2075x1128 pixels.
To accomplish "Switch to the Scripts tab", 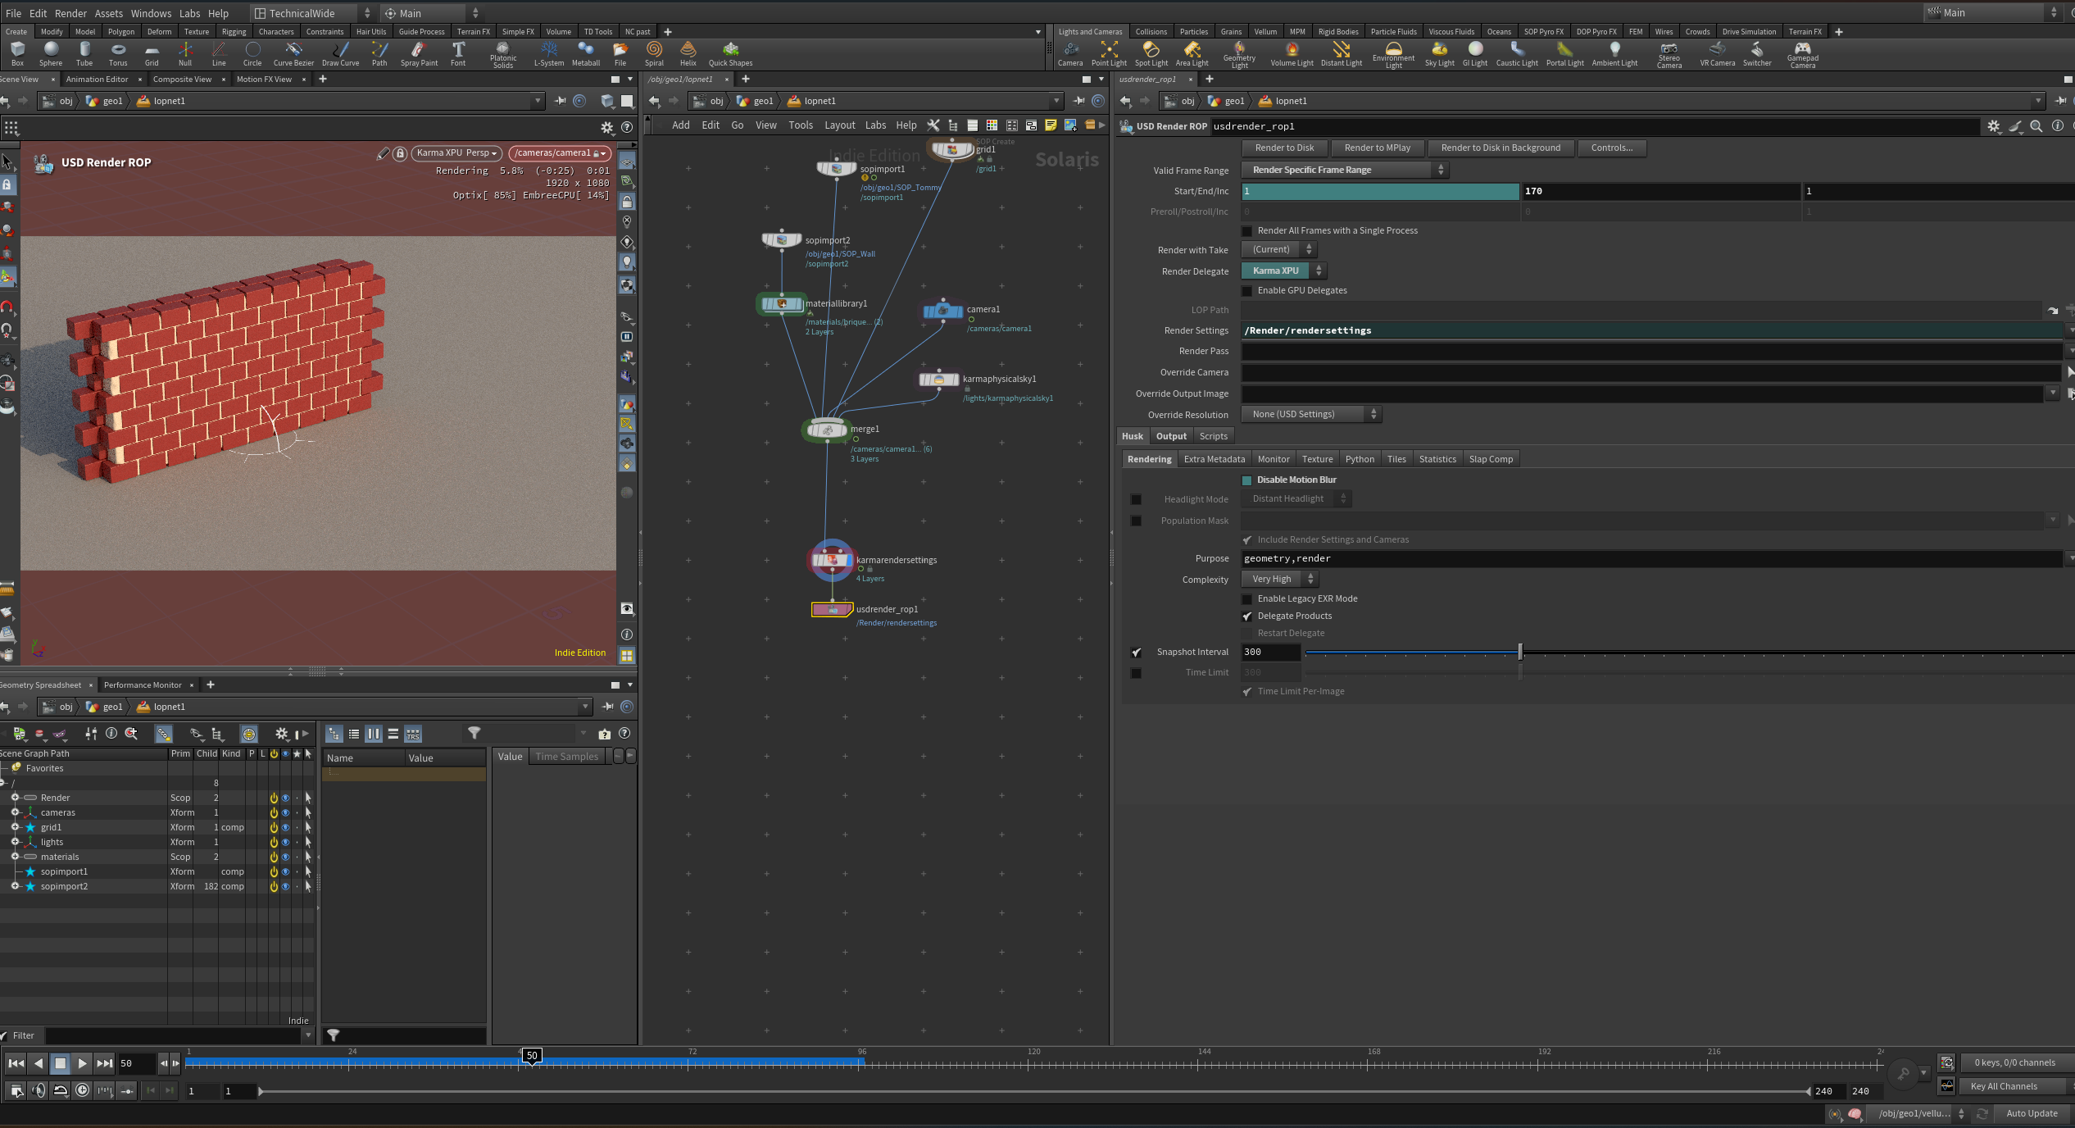I will pos(1213,436).
